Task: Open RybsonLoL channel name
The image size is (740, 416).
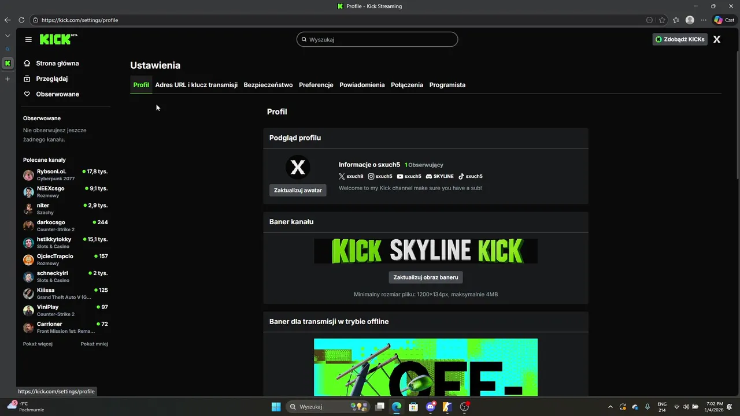Action: (51, 172)
